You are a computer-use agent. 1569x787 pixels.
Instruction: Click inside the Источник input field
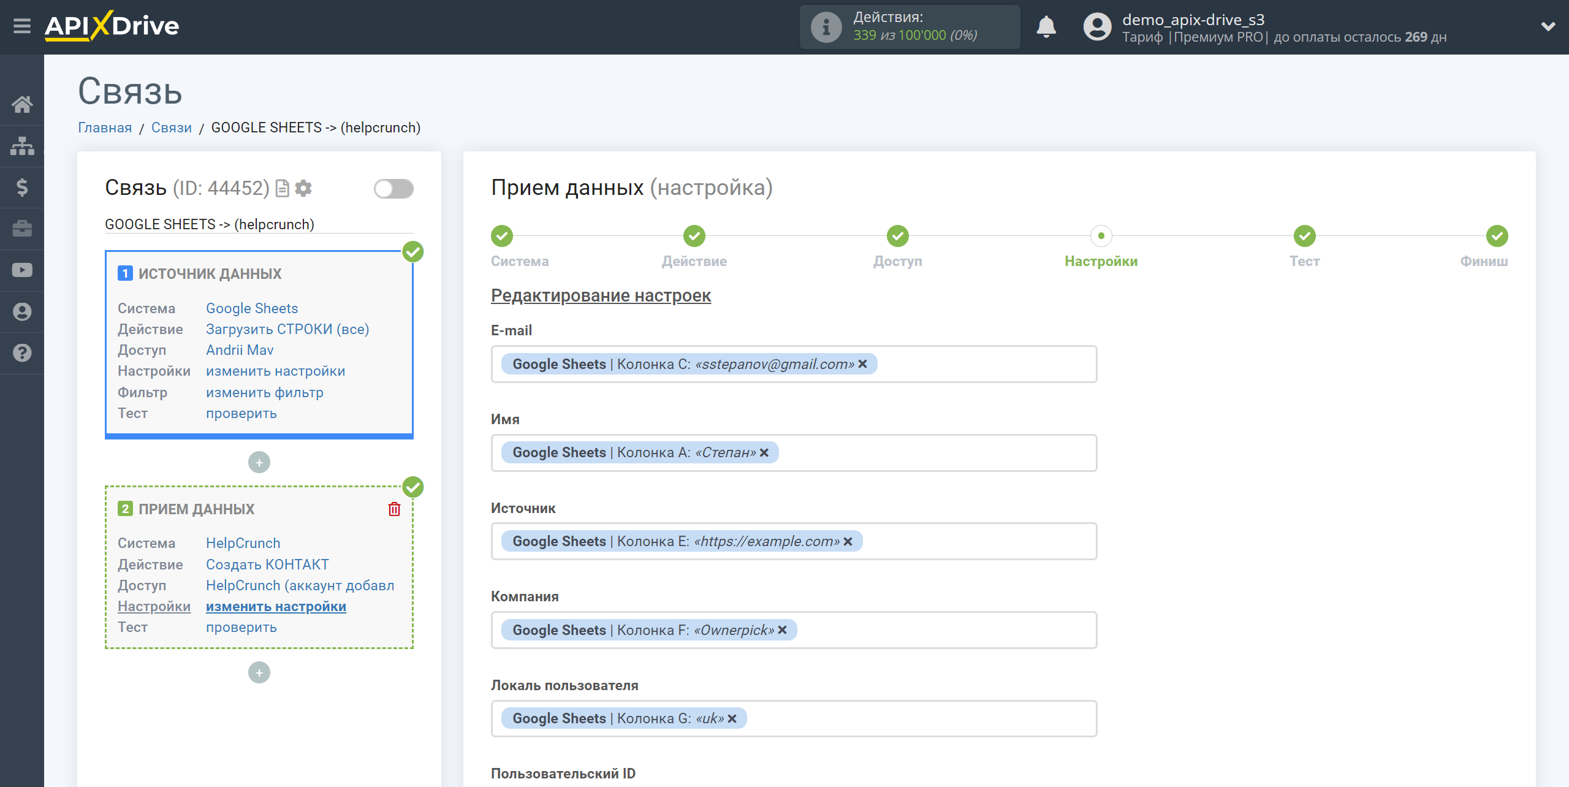794,541
